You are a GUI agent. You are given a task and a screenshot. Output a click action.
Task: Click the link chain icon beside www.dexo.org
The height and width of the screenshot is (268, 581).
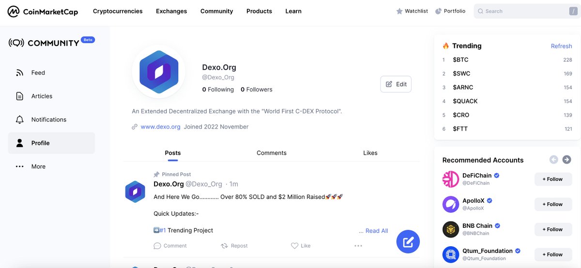[135, 127]
